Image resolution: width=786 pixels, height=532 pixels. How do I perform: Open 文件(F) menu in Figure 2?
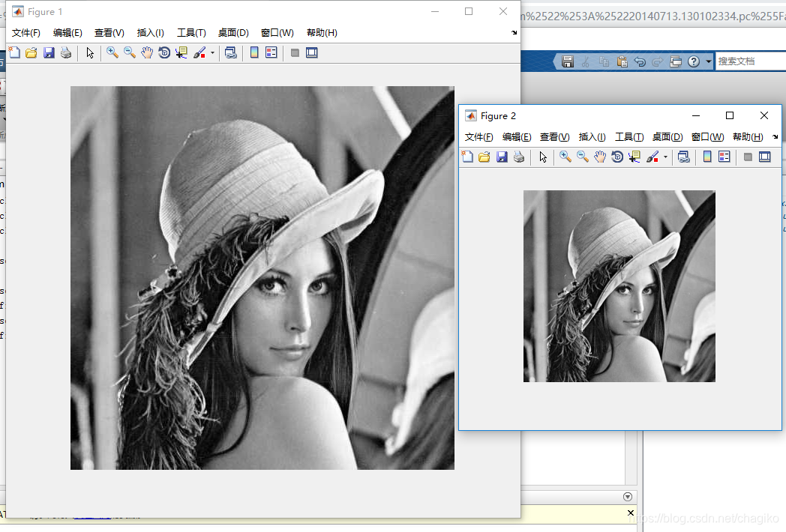tap(478, 137)
